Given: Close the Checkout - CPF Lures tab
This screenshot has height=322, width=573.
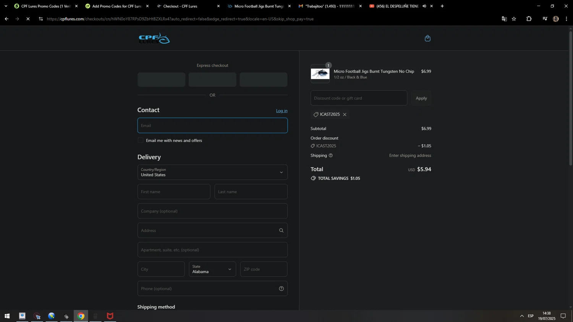Looking at the screenshot, I should tap(219, 6).
